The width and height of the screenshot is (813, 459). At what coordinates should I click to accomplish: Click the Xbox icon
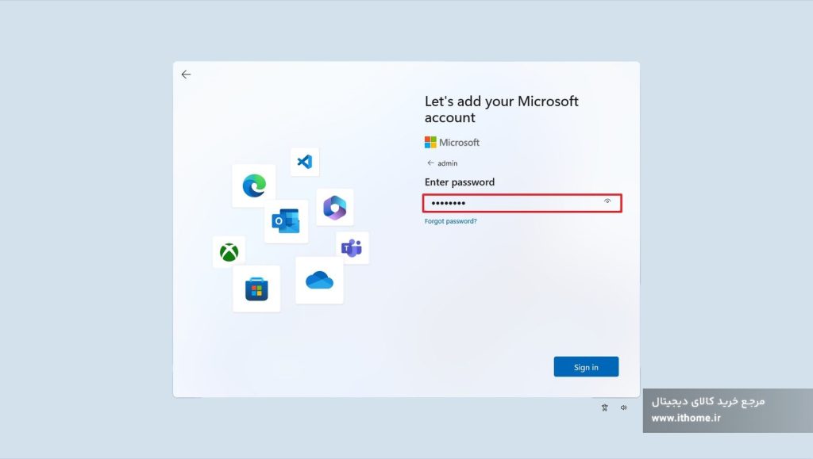click(x=229, y=252)
